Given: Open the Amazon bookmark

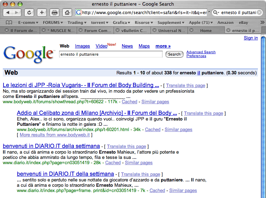Looking at the screenshot, I should click(x=225, y=23).
